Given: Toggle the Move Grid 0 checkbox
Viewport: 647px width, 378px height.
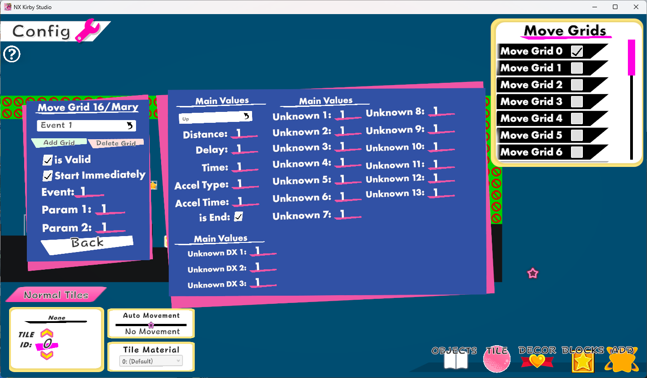Looking at the screenshot, I should 577,51.
